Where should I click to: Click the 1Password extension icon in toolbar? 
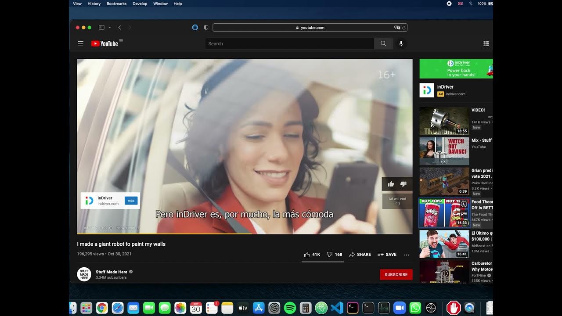195,28
